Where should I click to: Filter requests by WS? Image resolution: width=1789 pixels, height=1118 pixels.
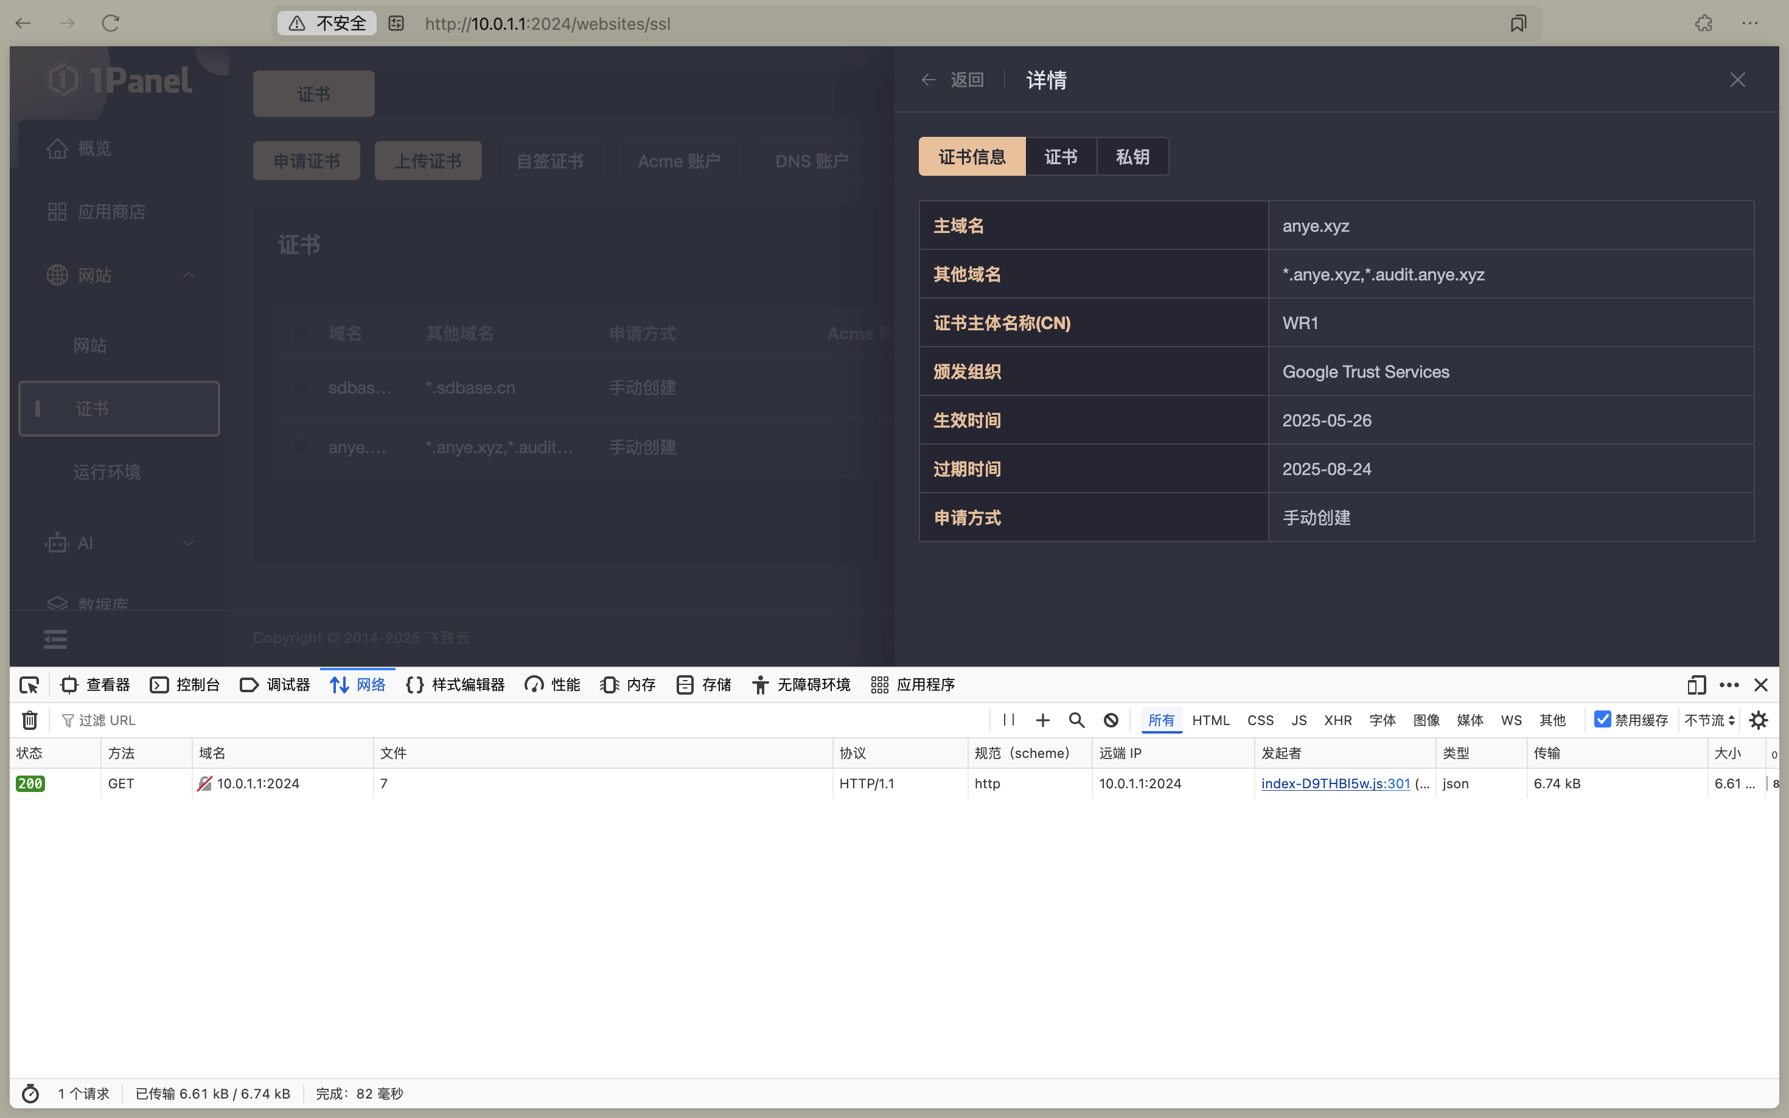(x=1511, y=720)
